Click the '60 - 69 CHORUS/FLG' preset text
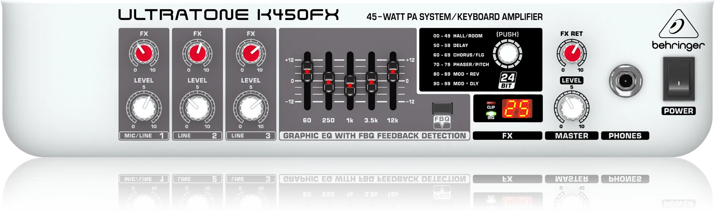This screenshot has height=212, width=715. tap(458, 55)
